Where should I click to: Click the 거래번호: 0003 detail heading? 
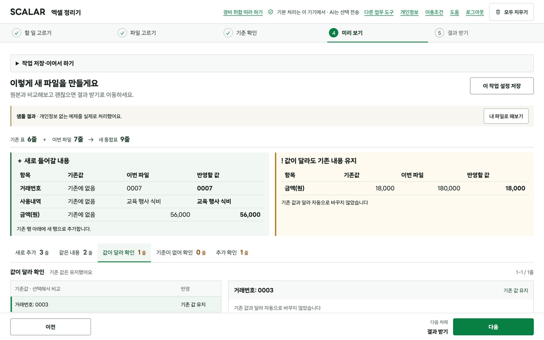point(254,290)
